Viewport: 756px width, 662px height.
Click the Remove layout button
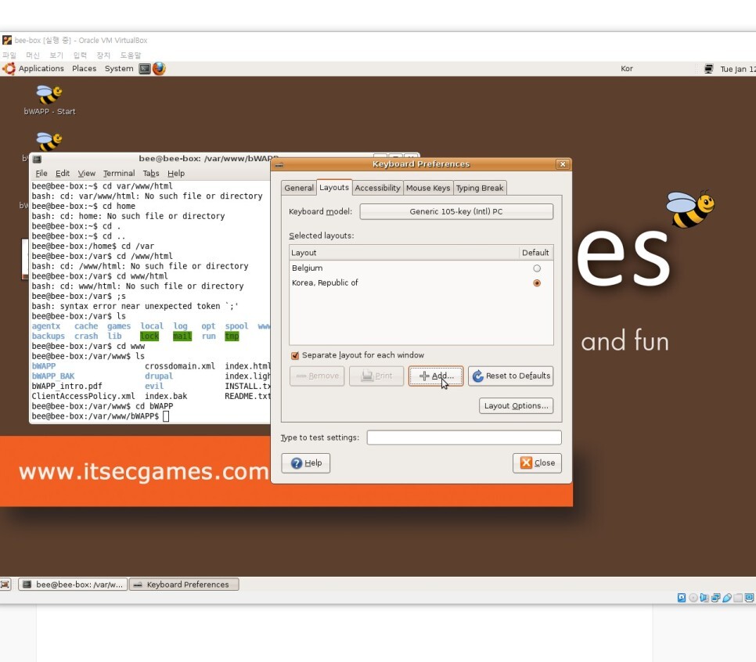(x=317, y=376)
